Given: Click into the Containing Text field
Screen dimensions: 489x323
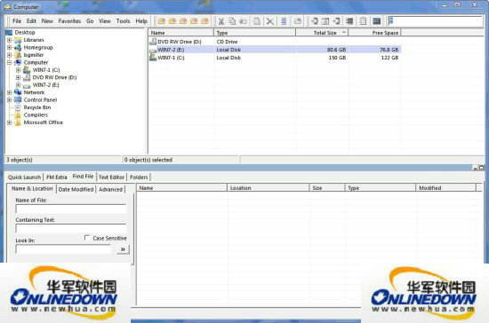Looking at the screenshot, I should pos(71,229).
